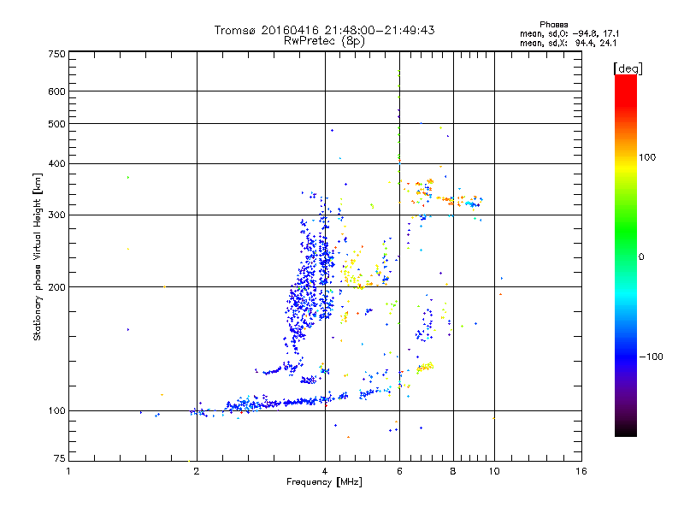Click the '6' x-axis tick label
684x513 pixels.
[x=399, y=471]
